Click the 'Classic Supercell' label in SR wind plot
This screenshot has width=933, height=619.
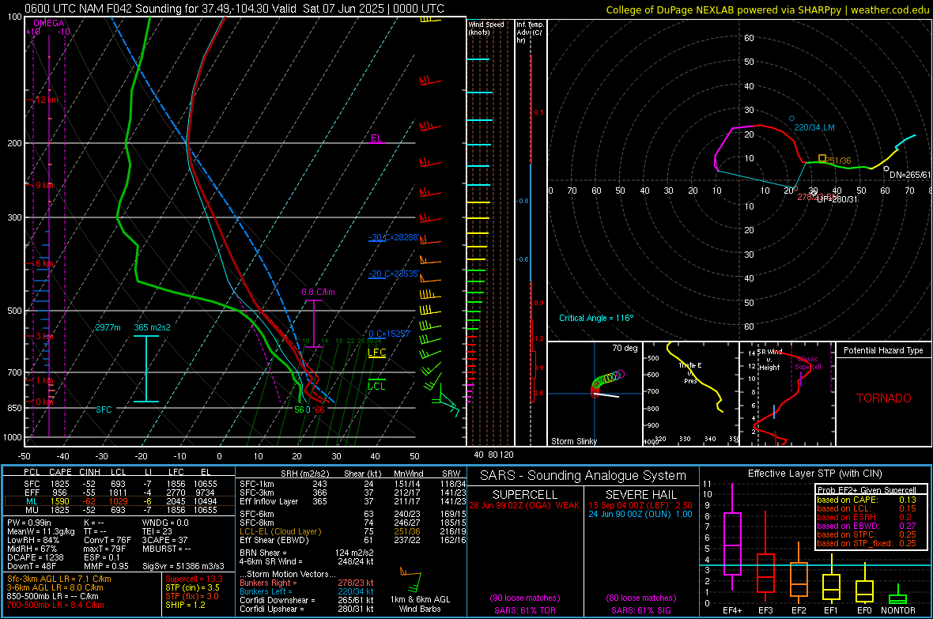pos(808,363)
